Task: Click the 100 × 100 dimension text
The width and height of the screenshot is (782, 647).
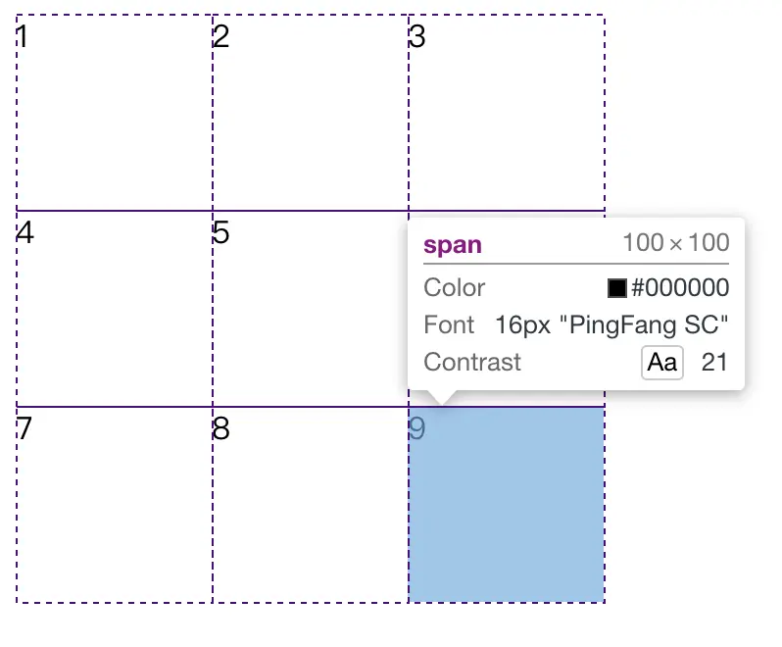Action: (676, 243)
